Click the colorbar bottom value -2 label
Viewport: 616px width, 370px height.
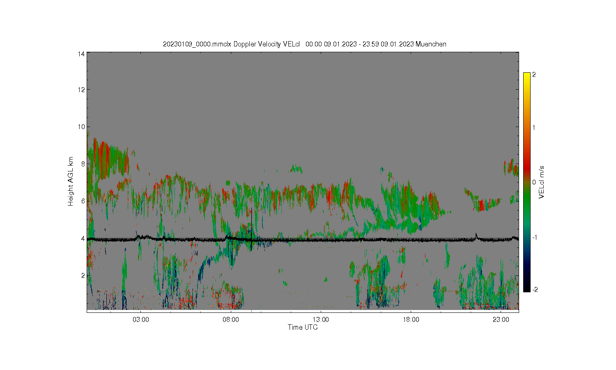(x=535, y=289)
